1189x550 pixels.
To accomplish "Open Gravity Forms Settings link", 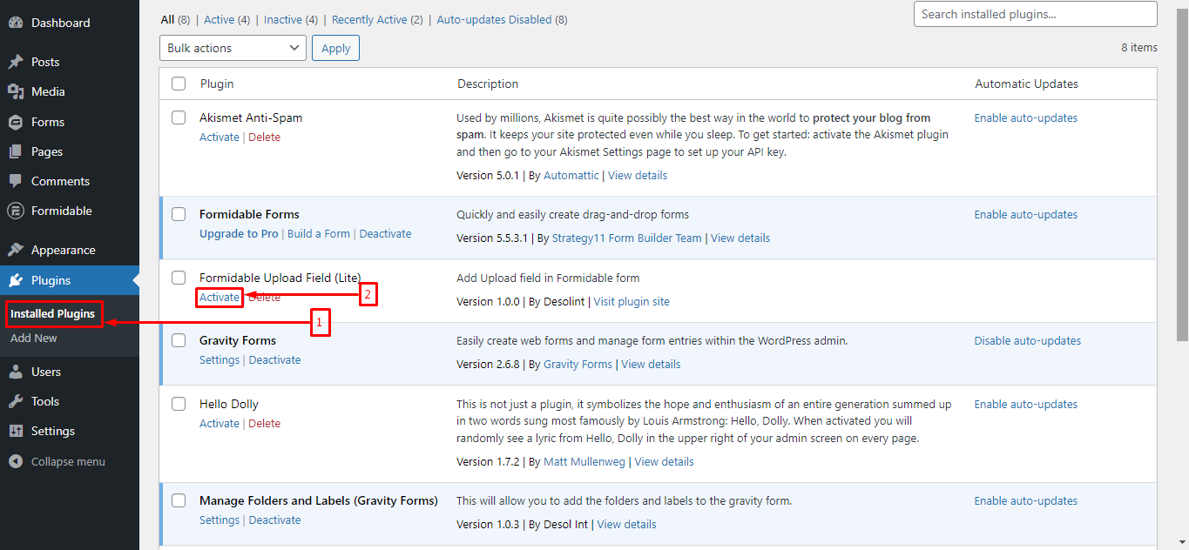I will tap(220, 359).
